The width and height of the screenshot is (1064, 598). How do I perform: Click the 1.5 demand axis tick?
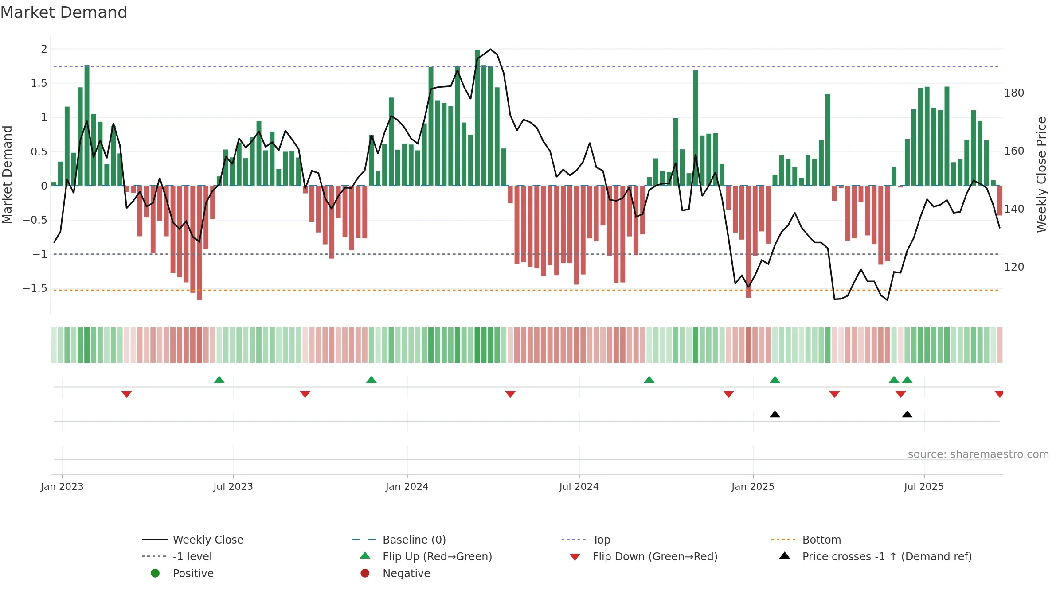click(39, 83)
